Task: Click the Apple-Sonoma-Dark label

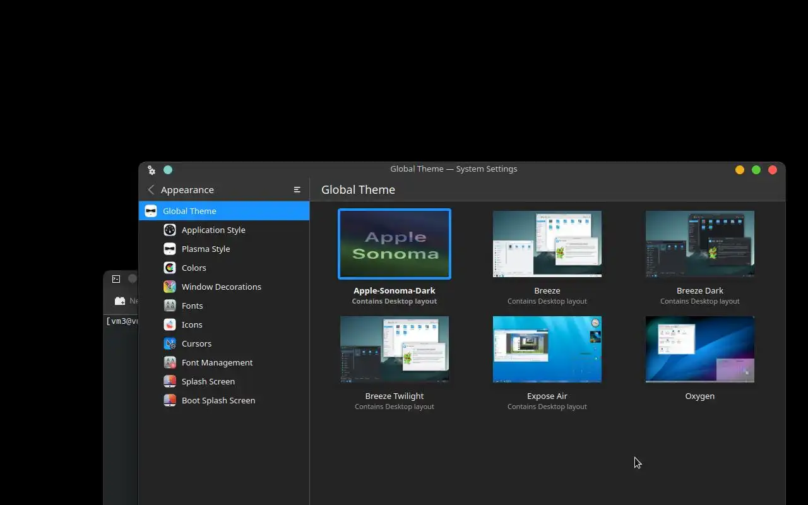Action: pos(395,290)
